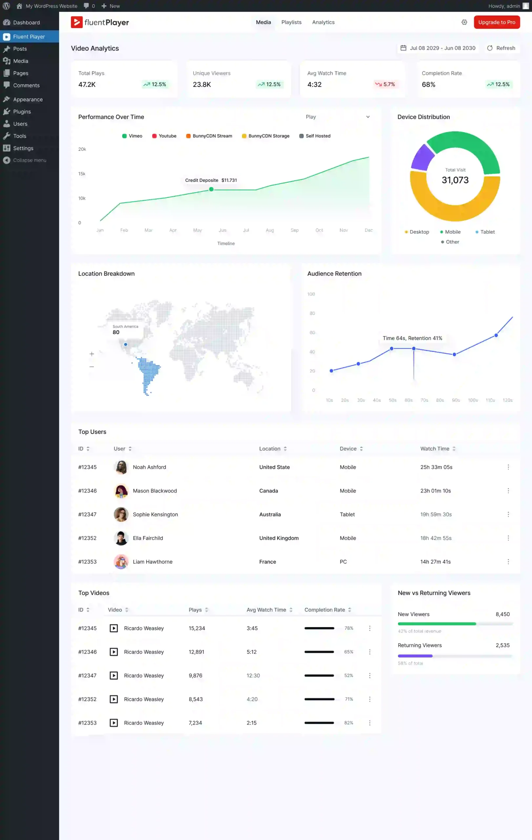Toggle Vimeo data on the performance chart
The height and width of the screenshot is (840, 532).
132,136
